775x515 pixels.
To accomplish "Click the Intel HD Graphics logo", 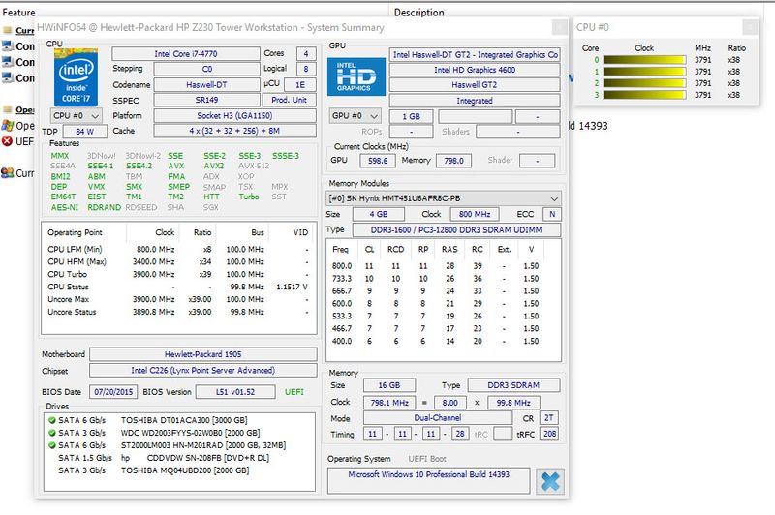I will (356, 77).
